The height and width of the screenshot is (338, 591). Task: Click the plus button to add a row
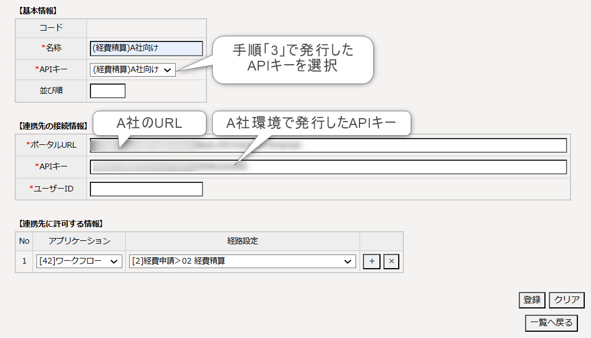coord(371,261)
